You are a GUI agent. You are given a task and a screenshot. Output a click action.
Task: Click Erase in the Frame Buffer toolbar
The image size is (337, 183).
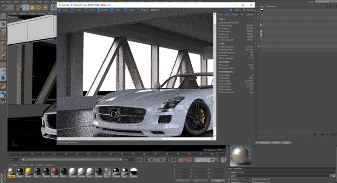coord(115,10)
